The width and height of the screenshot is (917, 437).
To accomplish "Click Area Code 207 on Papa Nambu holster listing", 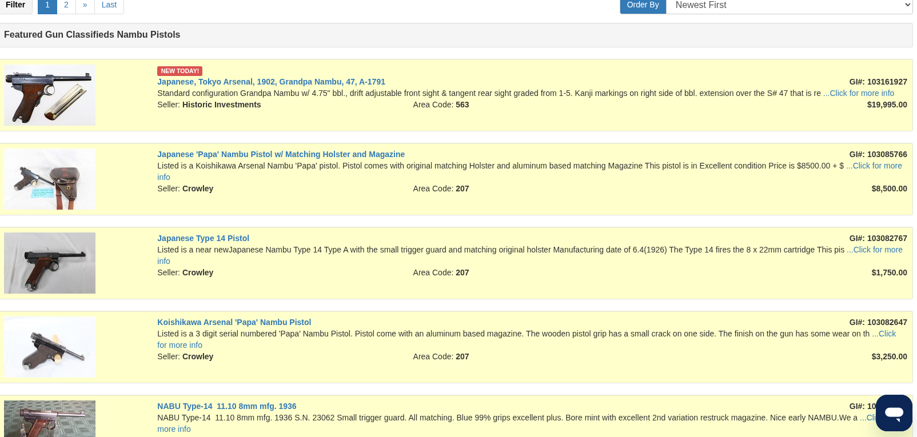I will click(x=441, y=189).
